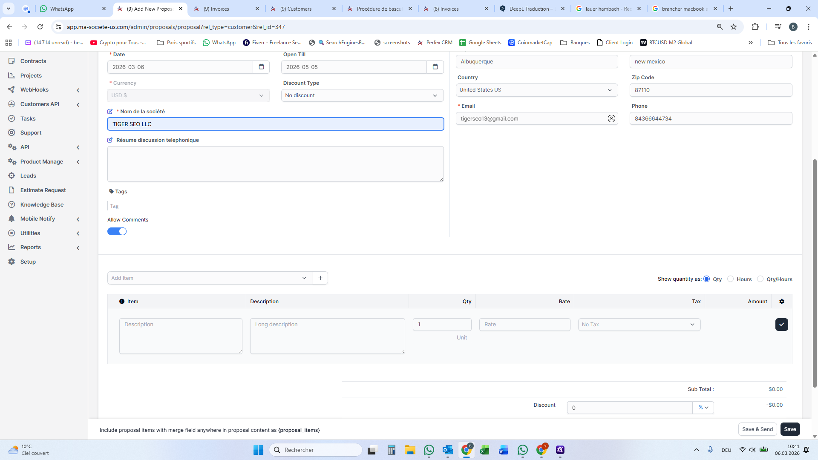This screenshot has width=818, height=460.
Task: Confirm item row with blue checkmark button
Action: point(781,325)
